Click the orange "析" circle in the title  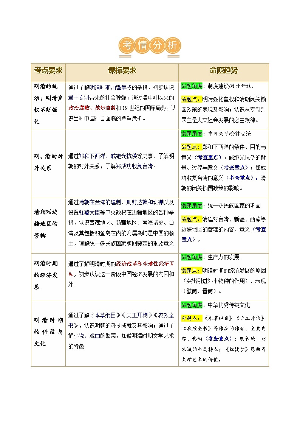(x=172, y=46)
